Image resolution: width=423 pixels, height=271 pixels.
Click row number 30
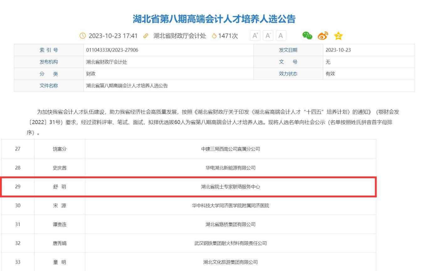pyautogui.click(x=18, y=206)
